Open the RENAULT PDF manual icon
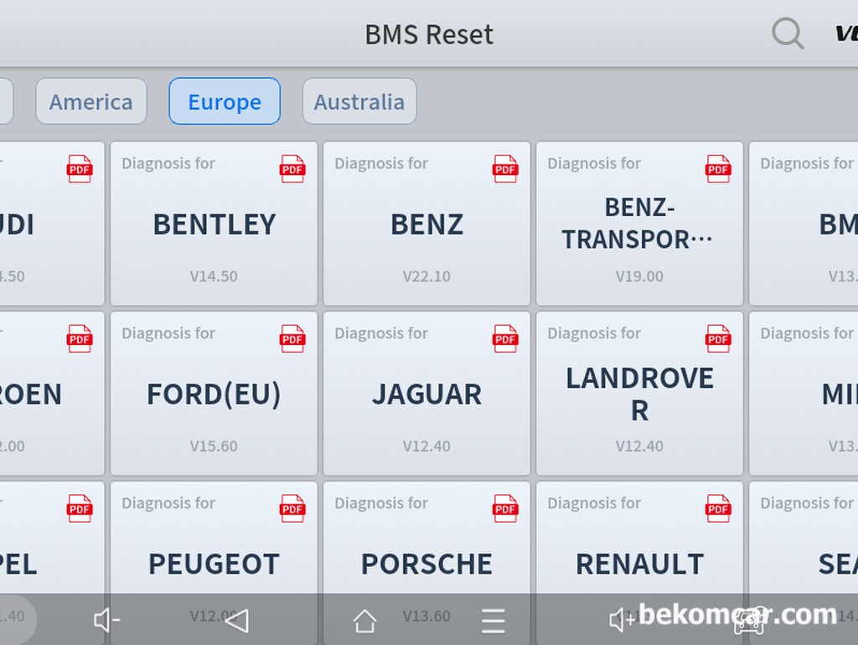Screen dimensions: 858x645 pos(718,508)
